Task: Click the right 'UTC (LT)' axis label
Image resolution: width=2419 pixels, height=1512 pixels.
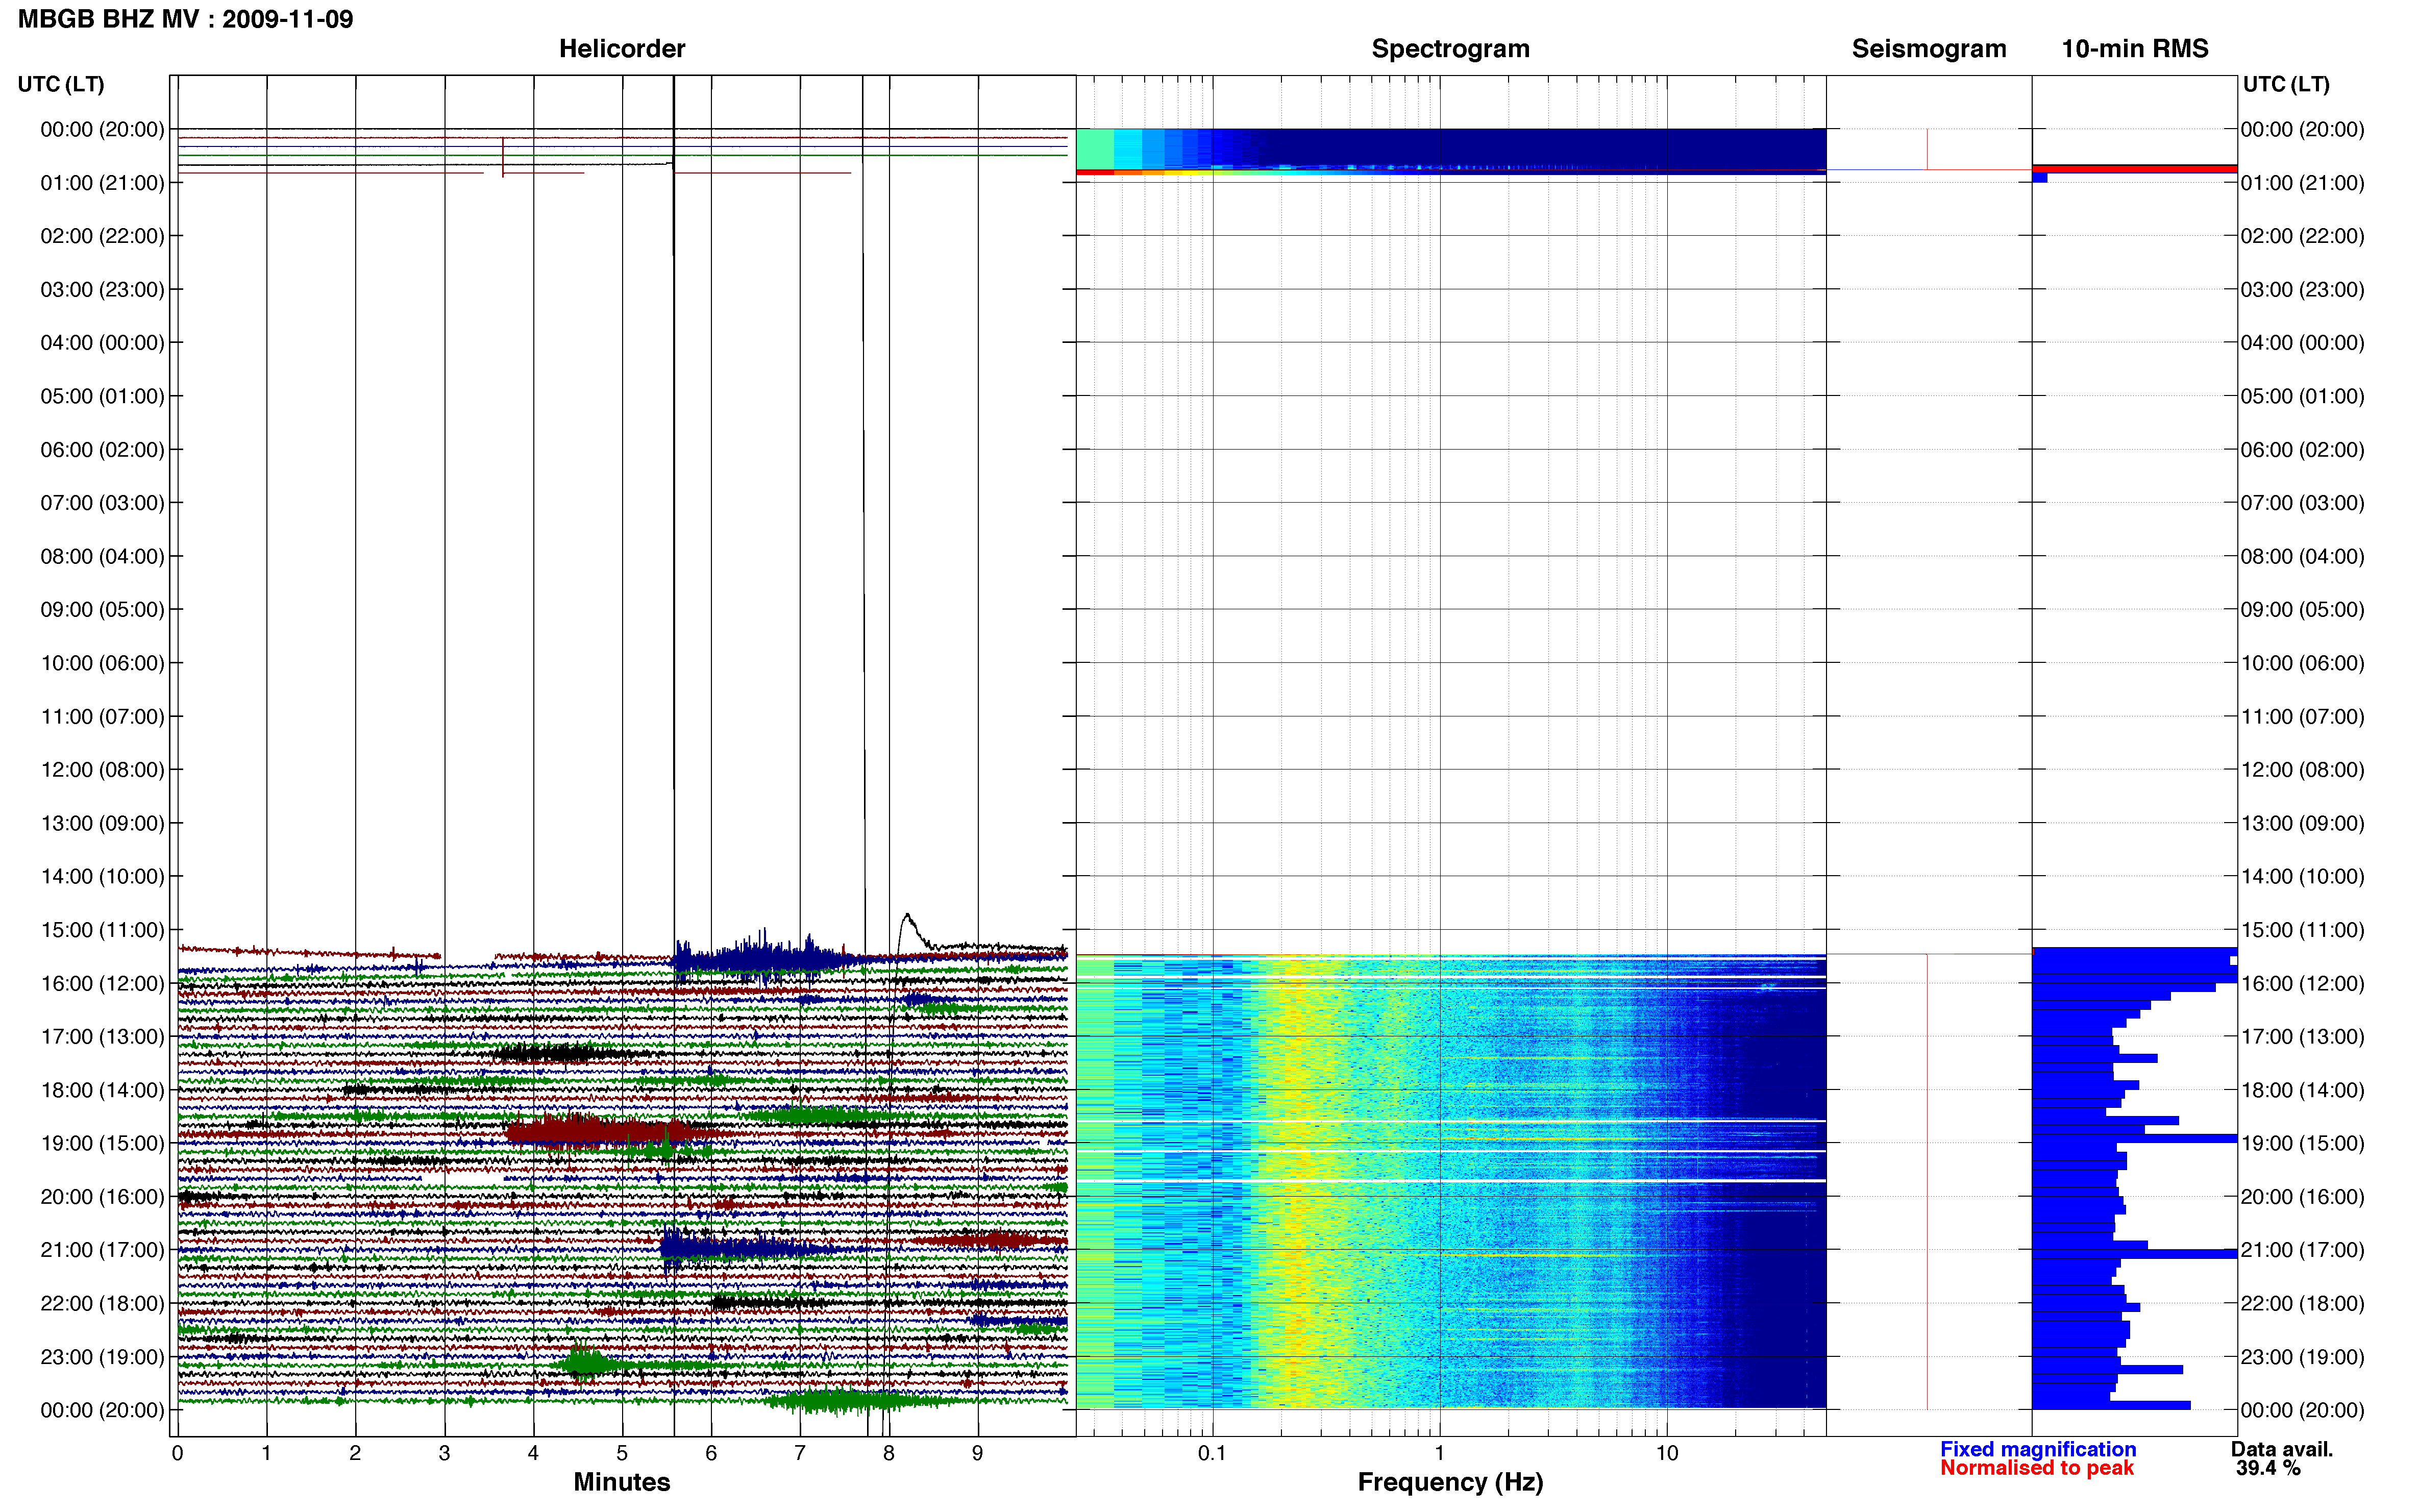Action: 2286,84
